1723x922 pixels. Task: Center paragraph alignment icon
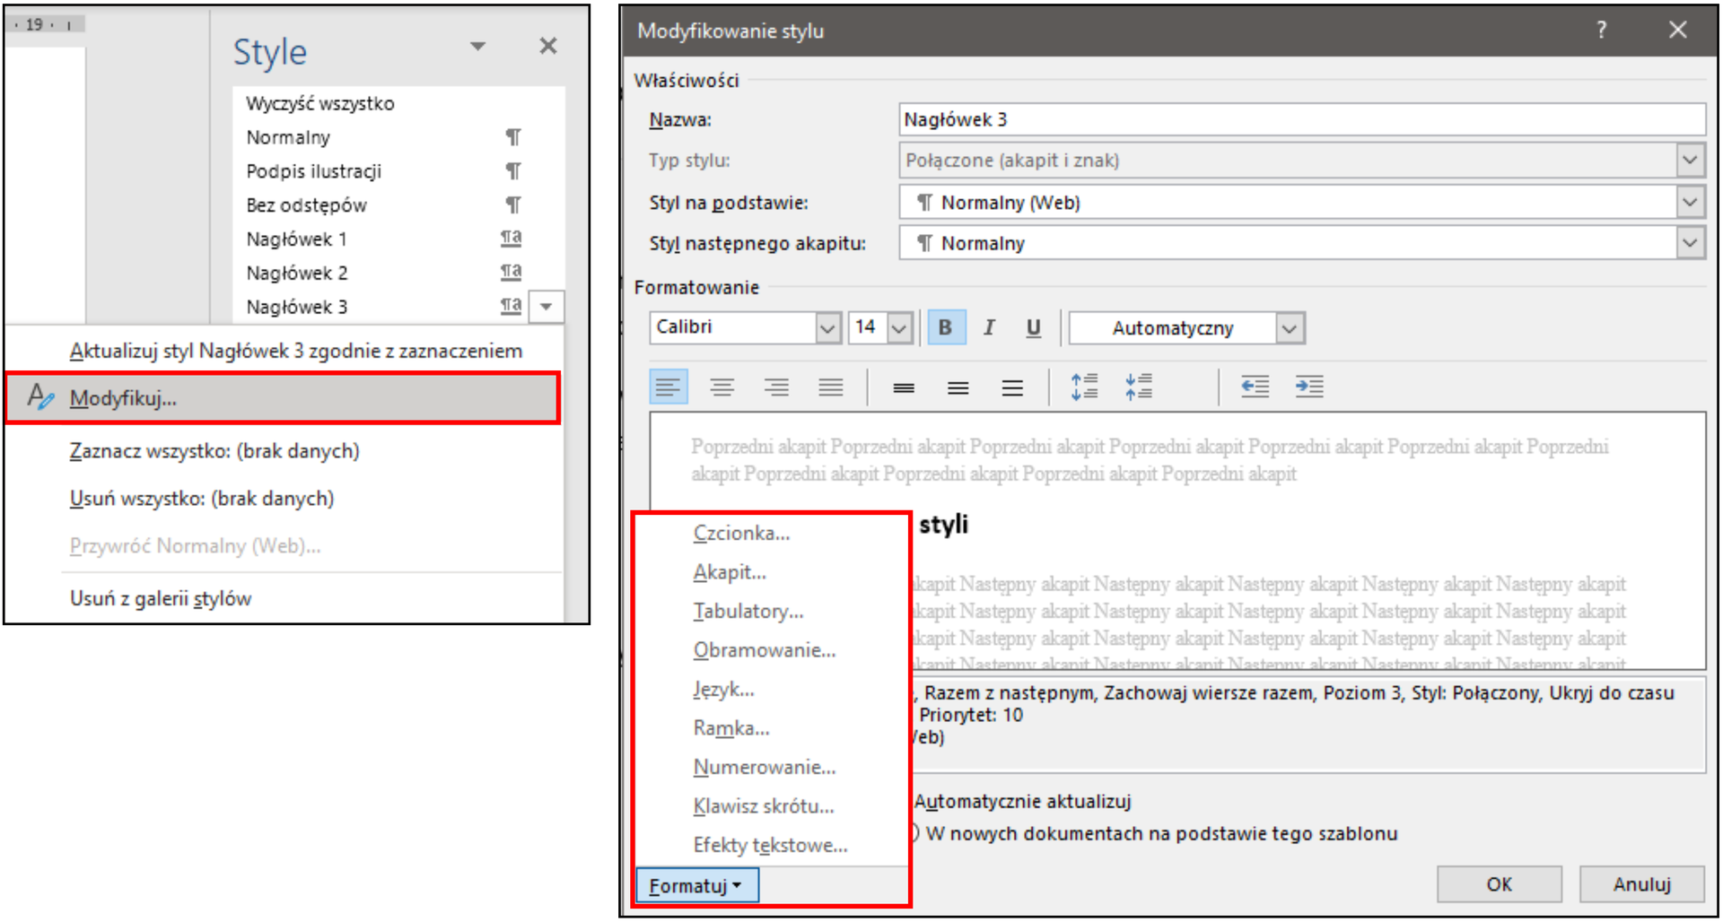(x=722, y=387)
